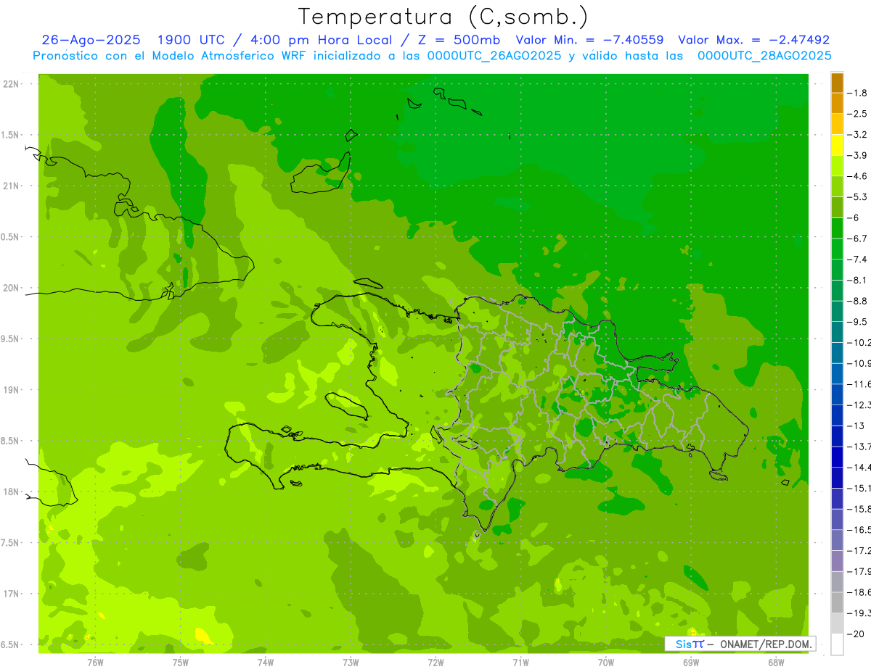Click the dark orange swatch above -1.8

pos(837,83)
